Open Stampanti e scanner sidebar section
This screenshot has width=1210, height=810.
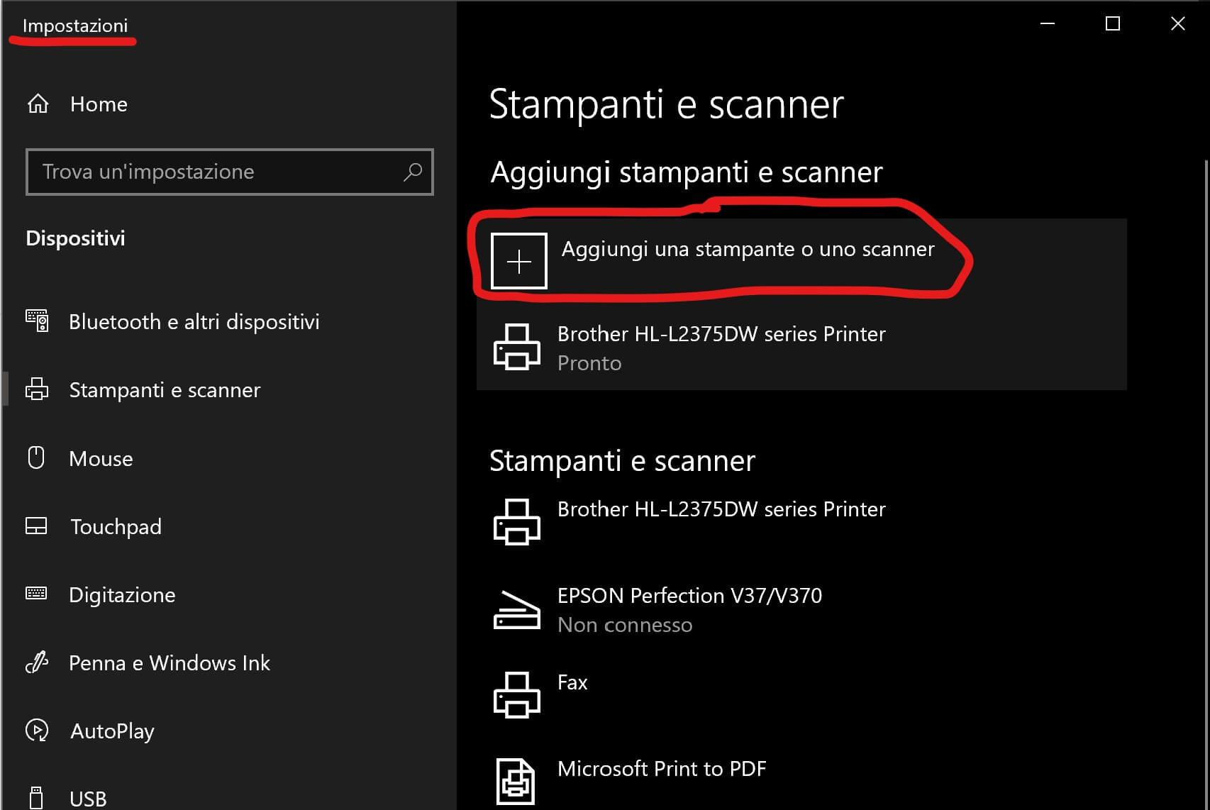(x=165, y=390)
